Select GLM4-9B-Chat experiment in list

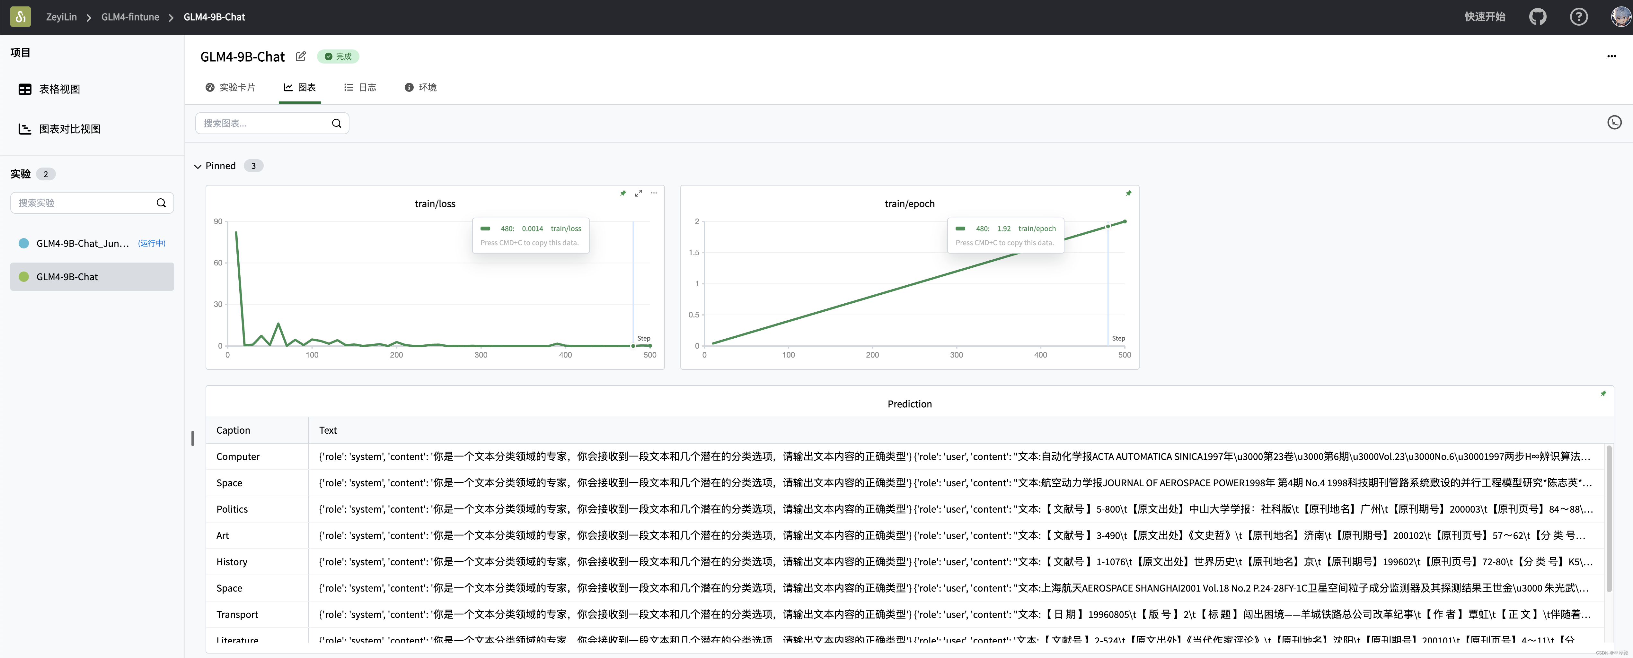pyautogui.click(x=92, y=277)
